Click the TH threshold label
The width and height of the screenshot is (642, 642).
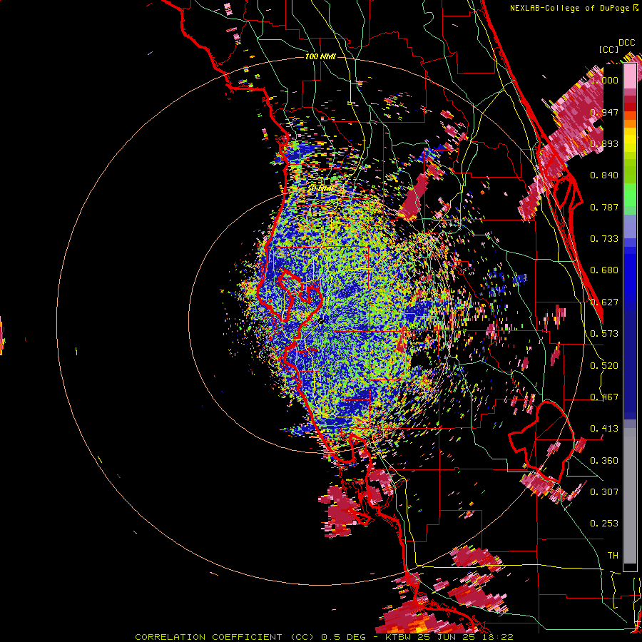coord(613,556)
